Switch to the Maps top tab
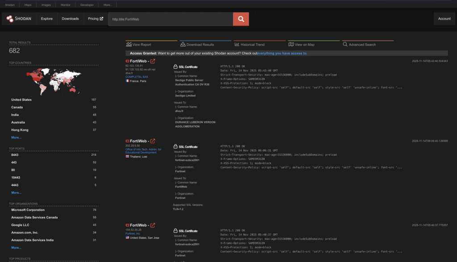Image resolution: width=457 pixels, height=262 pixels. tap(28, 5)
